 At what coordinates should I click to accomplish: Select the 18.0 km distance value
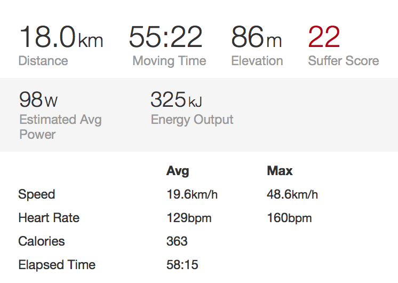pyautogui.click(x=61, y=37)
